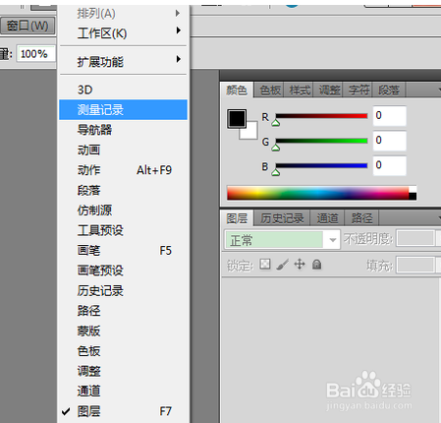
Task: Click the B value input field
Action: (390, 165)
